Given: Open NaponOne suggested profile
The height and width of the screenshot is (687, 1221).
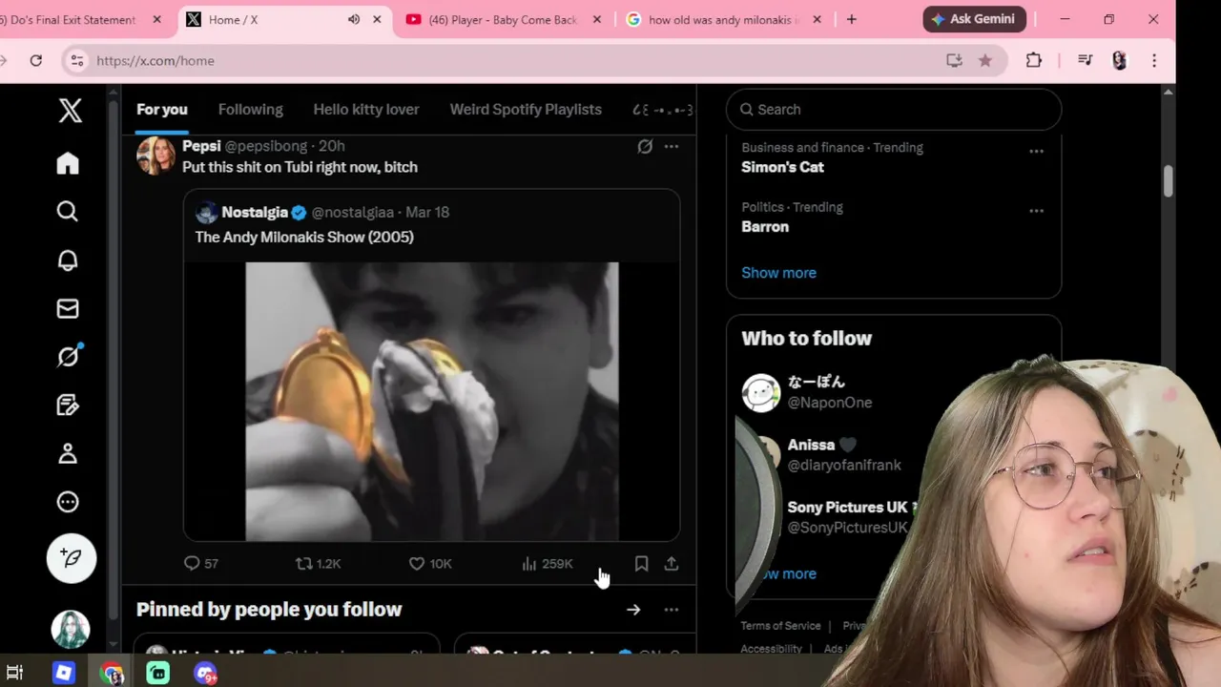Looking at the screenshot, I should click(829, 392).
